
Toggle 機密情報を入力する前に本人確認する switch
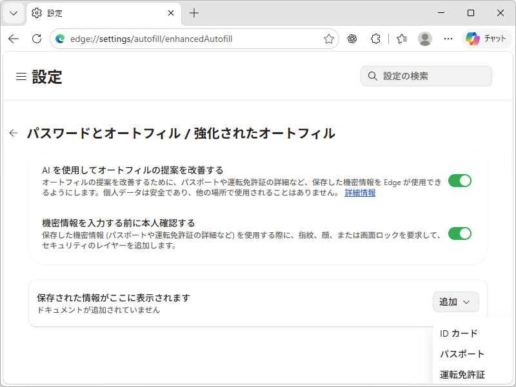(x=460, y=233)
